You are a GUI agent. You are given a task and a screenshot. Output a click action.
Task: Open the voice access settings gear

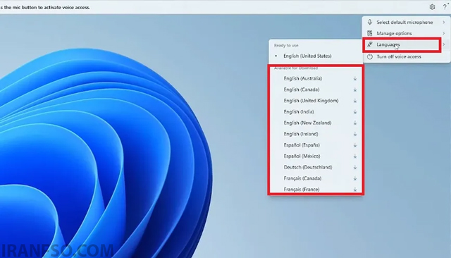pos(432,7)
